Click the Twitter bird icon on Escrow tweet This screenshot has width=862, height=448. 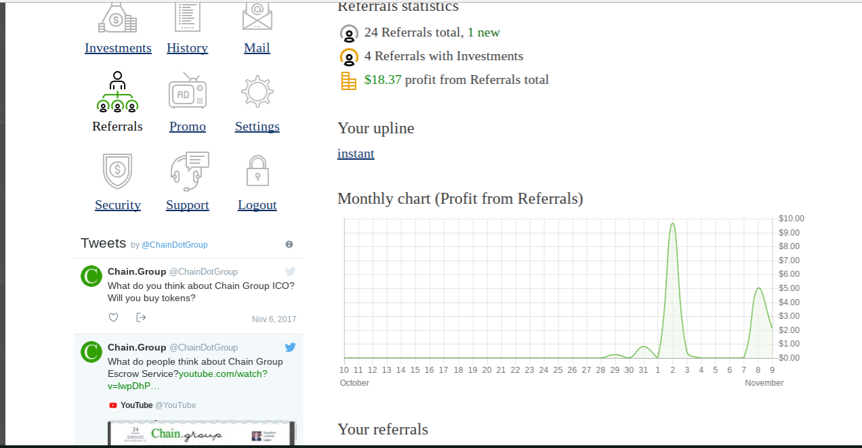[290, 347]
